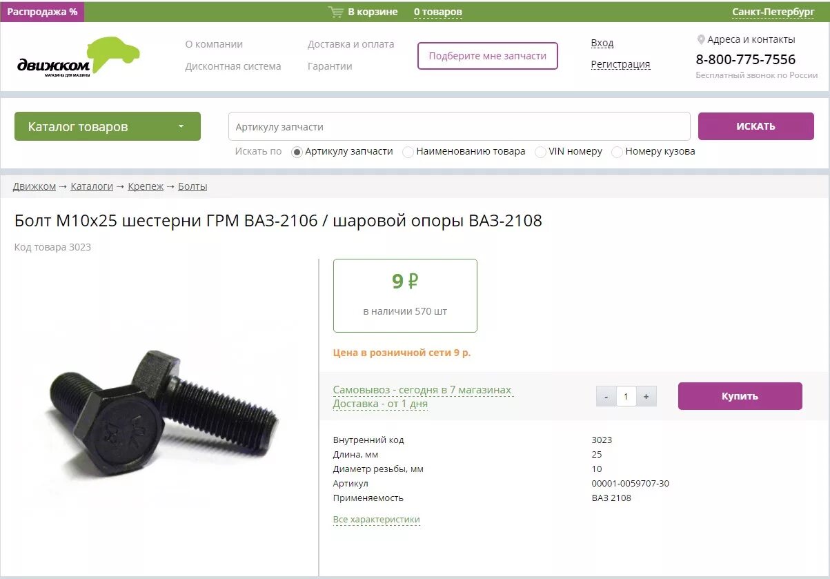Go to Движком breadcrumb
Image resolution: width=830 pixels, height=579 pixels.
[34, 186]
